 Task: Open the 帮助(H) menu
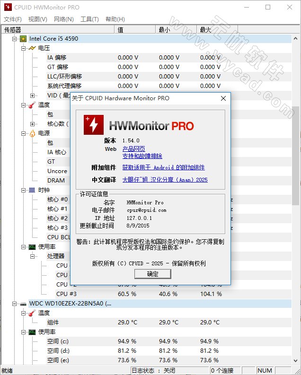pyautogui.click(x=115, y=19)
